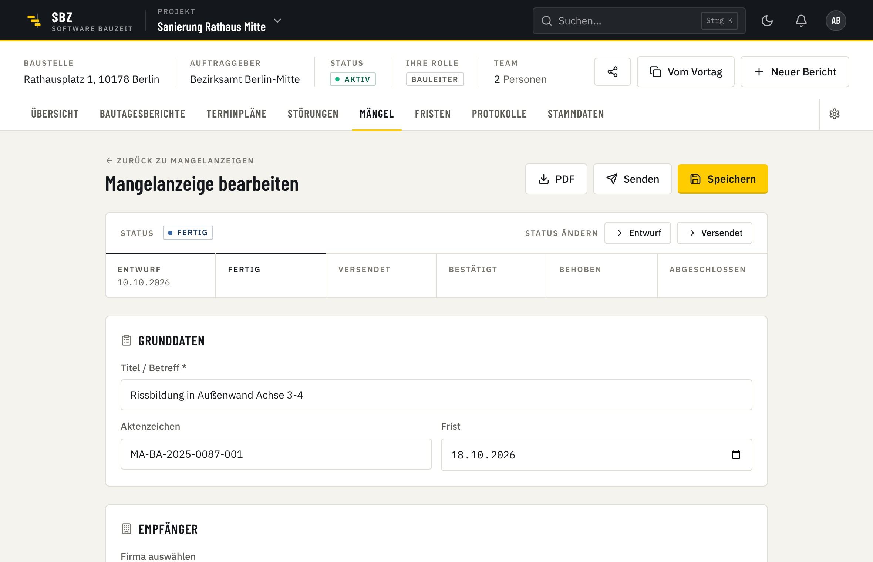
Task: Download the report as PDF
Action: tap(556, 179)
